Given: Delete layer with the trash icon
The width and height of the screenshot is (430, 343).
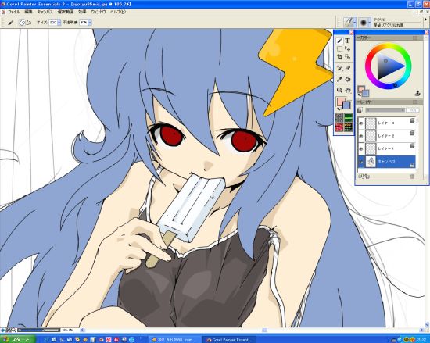Looking at the screenshot, I should [x=412, y=177].
